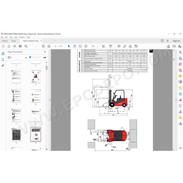Click the scrolling mode toolbar icon
The height and width of the screenshot is (183, 183).
click(111, 46)
